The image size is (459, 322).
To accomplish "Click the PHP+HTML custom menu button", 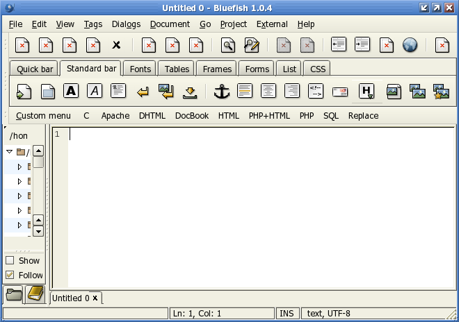I will point(270,116).
